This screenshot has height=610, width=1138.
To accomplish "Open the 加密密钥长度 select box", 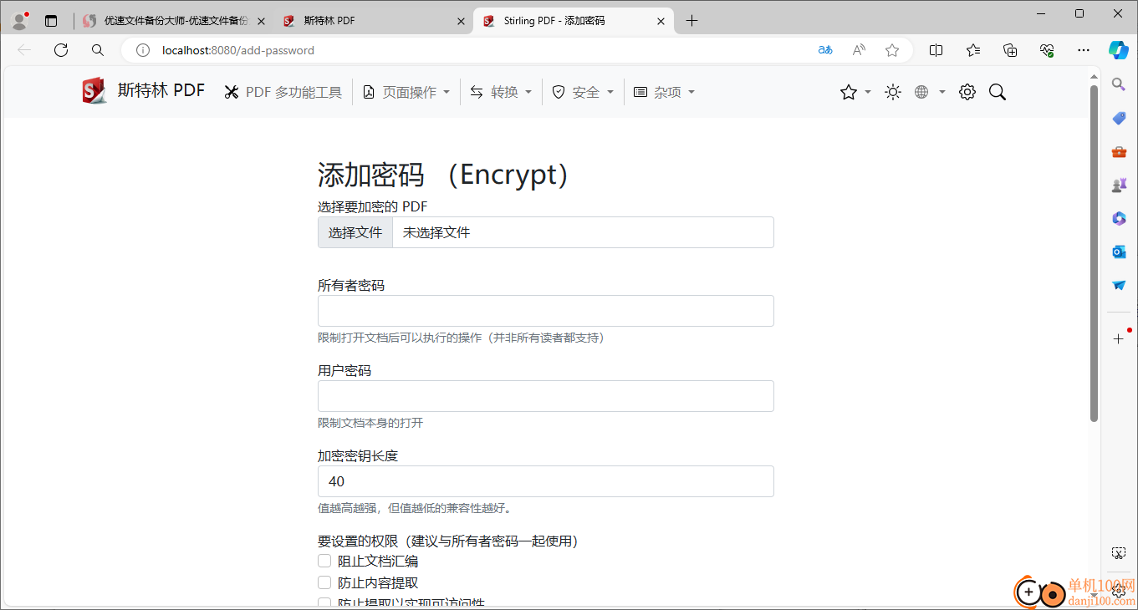I will 546,481.
